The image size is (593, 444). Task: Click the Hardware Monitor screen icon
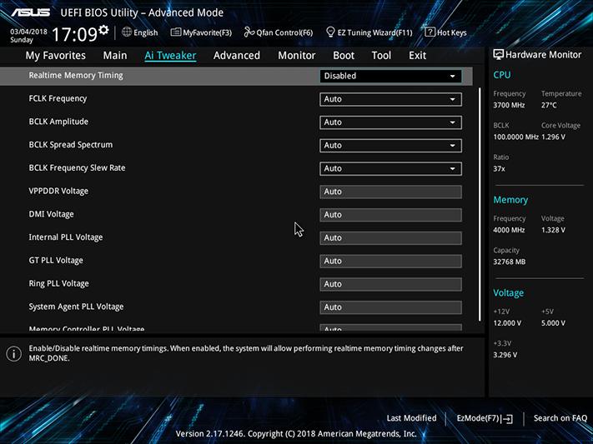pos(498,55)
